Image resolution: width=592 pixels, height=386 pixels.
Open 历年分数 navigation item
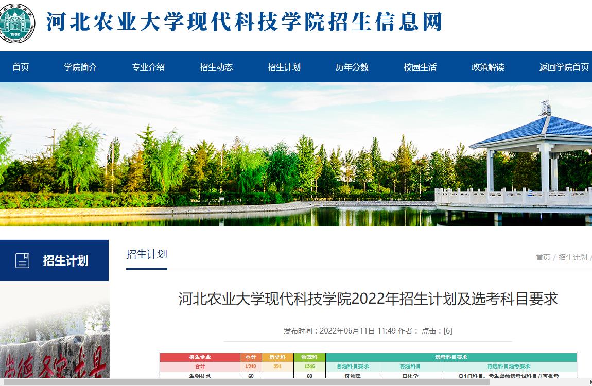352,67
